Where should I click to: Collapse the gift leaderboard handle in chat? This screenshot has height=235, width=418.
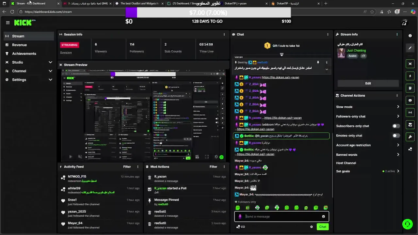(x=281, y=55)
